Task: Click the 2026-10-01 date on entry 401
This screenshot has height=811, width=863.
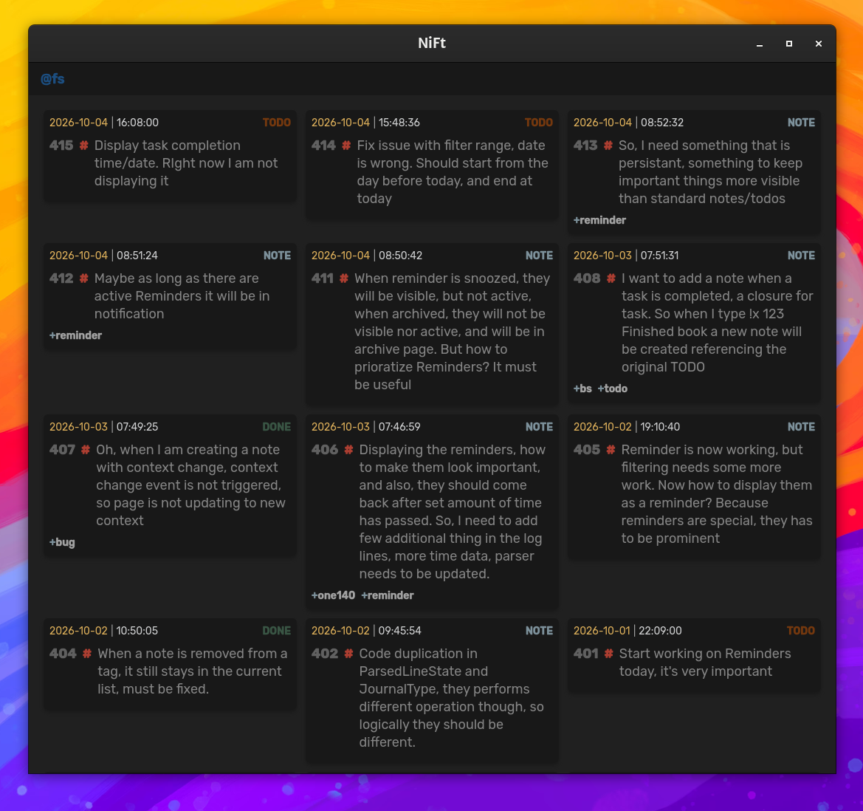Action: coord(602,631)
